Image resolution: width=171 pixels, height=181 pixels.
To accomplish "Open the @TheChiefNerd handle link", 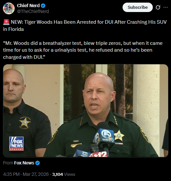I will (33, 11).
